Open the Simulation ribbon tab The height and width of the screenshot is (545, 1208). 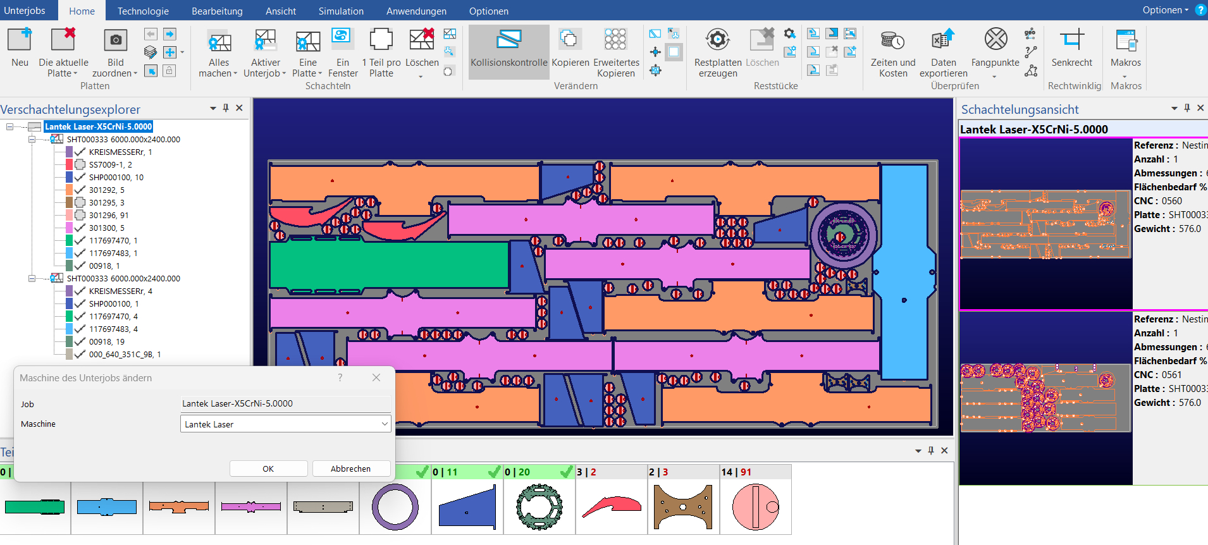click(341, 11)
